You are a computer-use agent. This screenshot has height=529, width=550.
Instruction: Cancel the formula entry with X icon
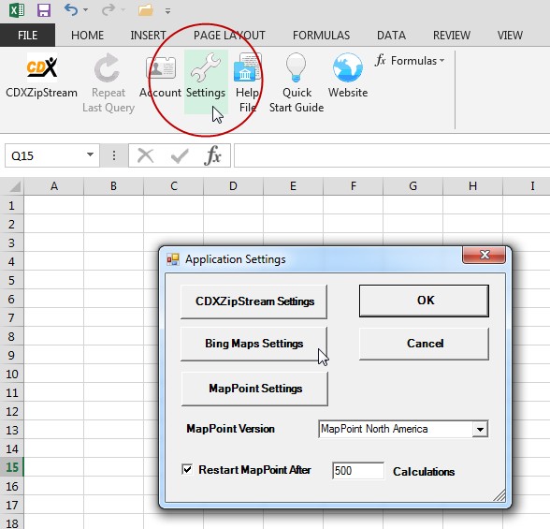click(145, 155)
